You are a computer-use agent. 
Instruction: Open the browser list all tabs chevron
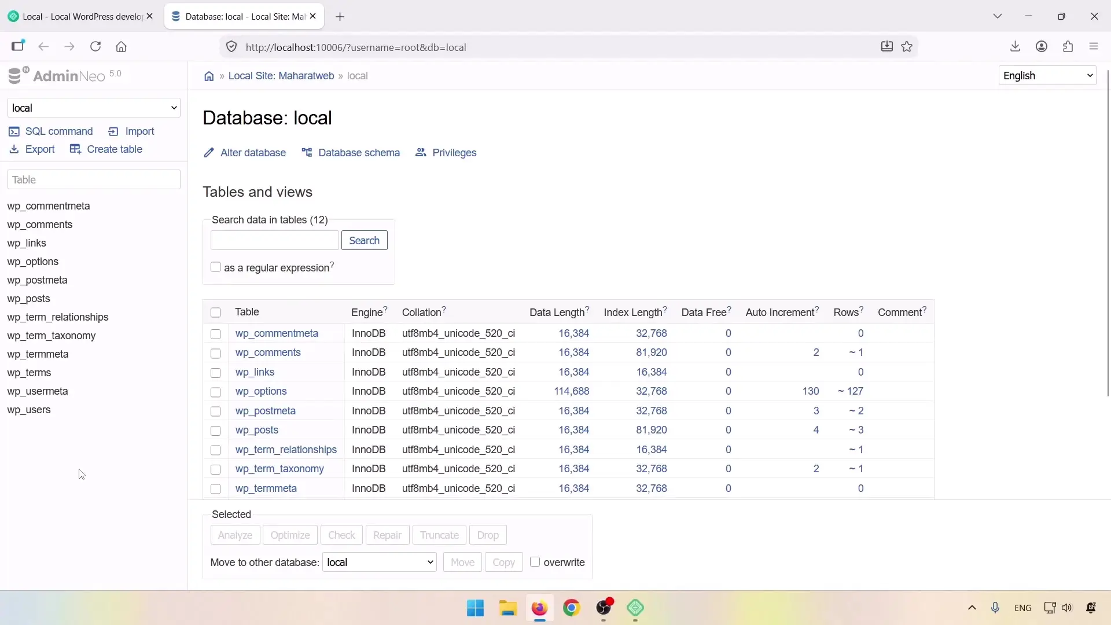tap(998, 17)
